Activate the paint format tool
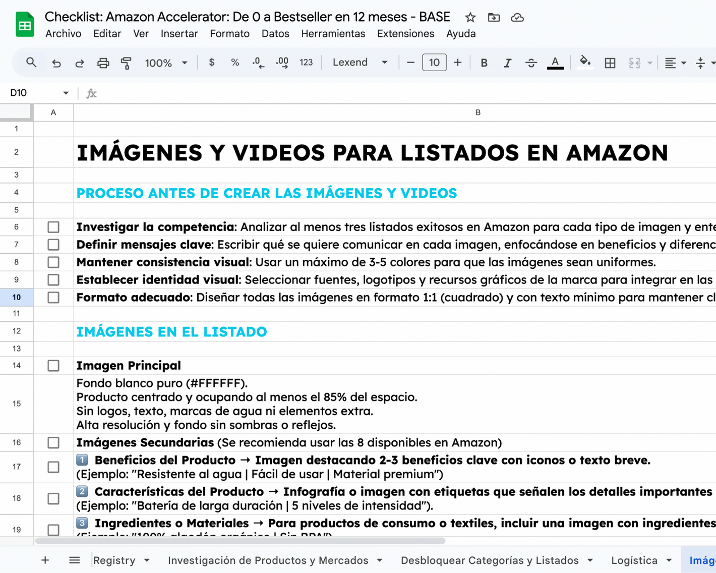 pos(126,63)
